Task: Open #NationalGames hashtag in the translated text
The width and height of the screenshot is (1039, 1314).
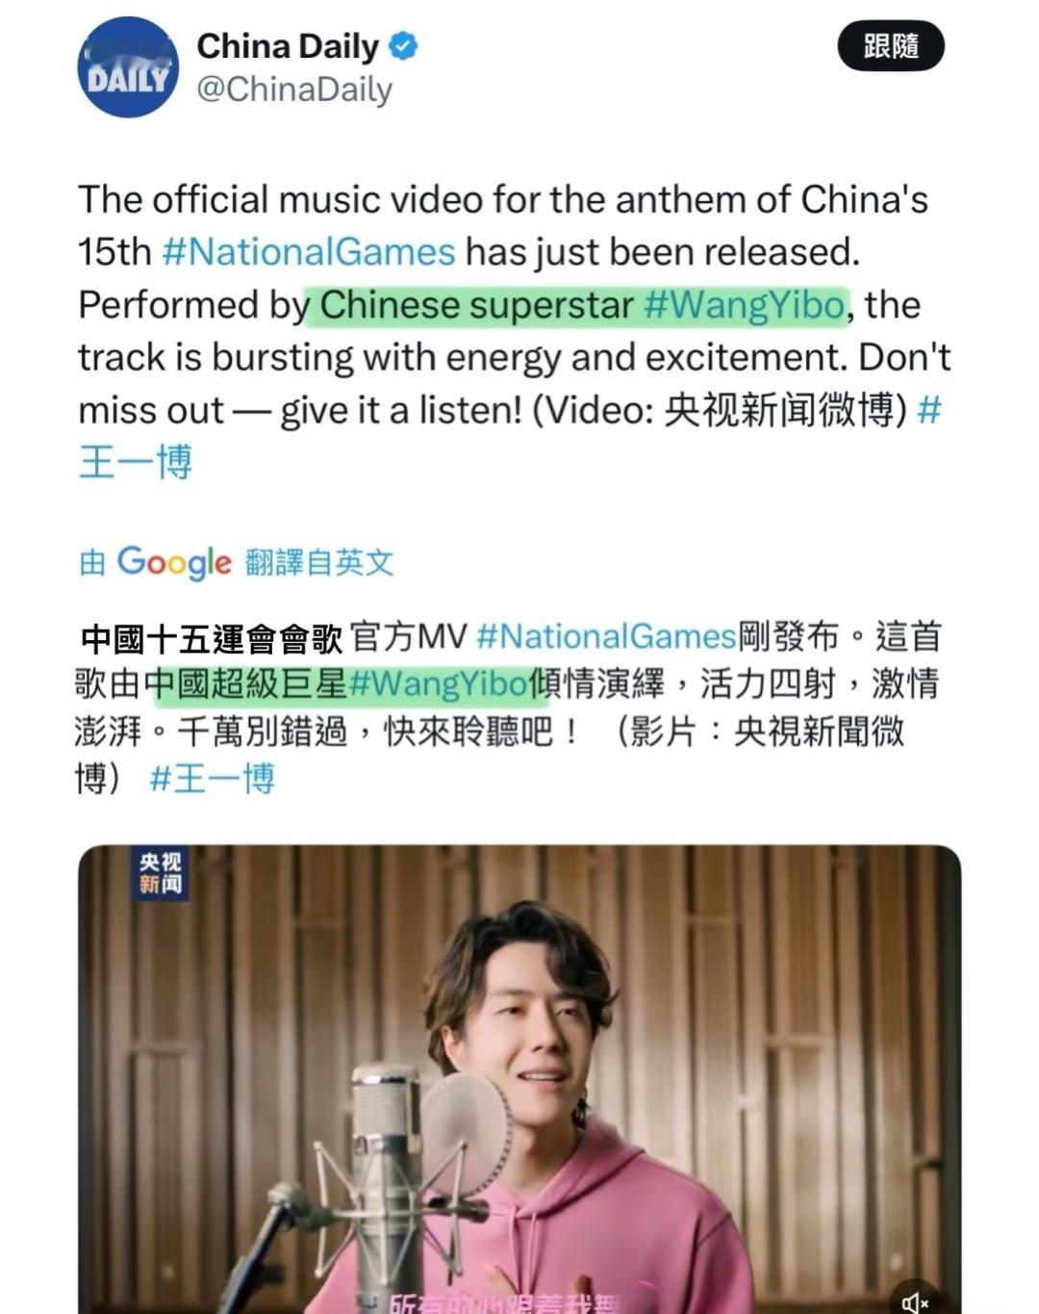Action: [606, 636]
